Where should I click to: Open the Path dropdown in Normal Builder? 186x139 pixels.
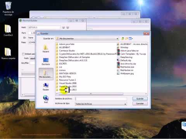click(x=33, y=58)
